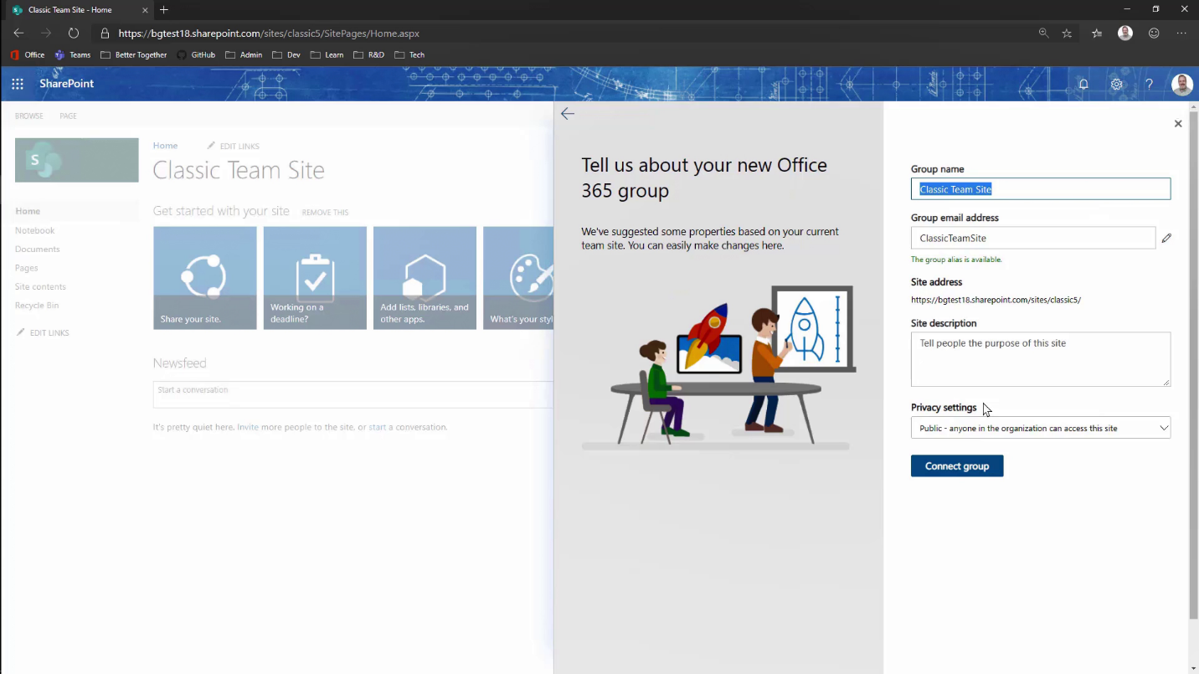Click the site address URL text

(996, 300)
